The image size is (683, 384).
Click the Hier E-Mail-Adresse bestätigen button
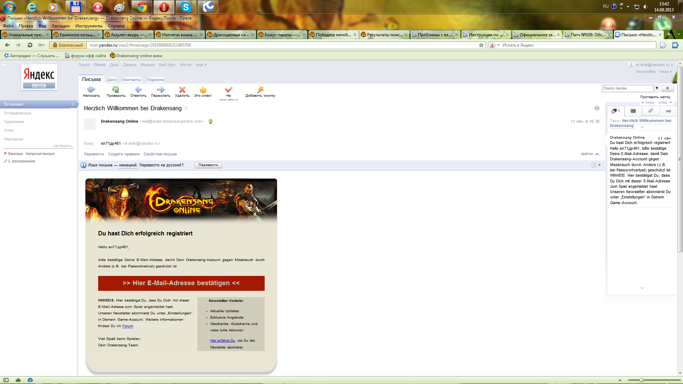click(x=181, y=283)
